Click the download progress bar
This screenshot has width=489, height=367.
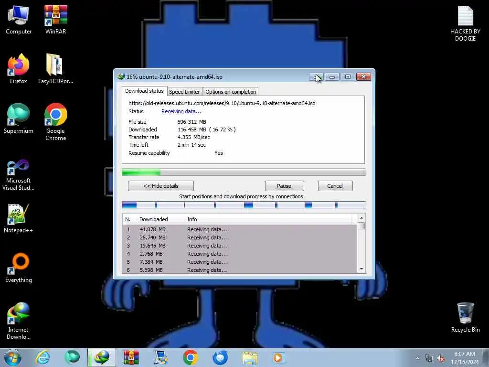click(244, 172)
